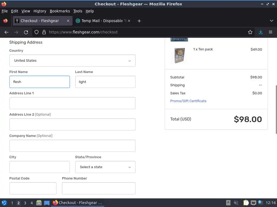
Task: Switch to workspace 3
Action: (25, 203)
